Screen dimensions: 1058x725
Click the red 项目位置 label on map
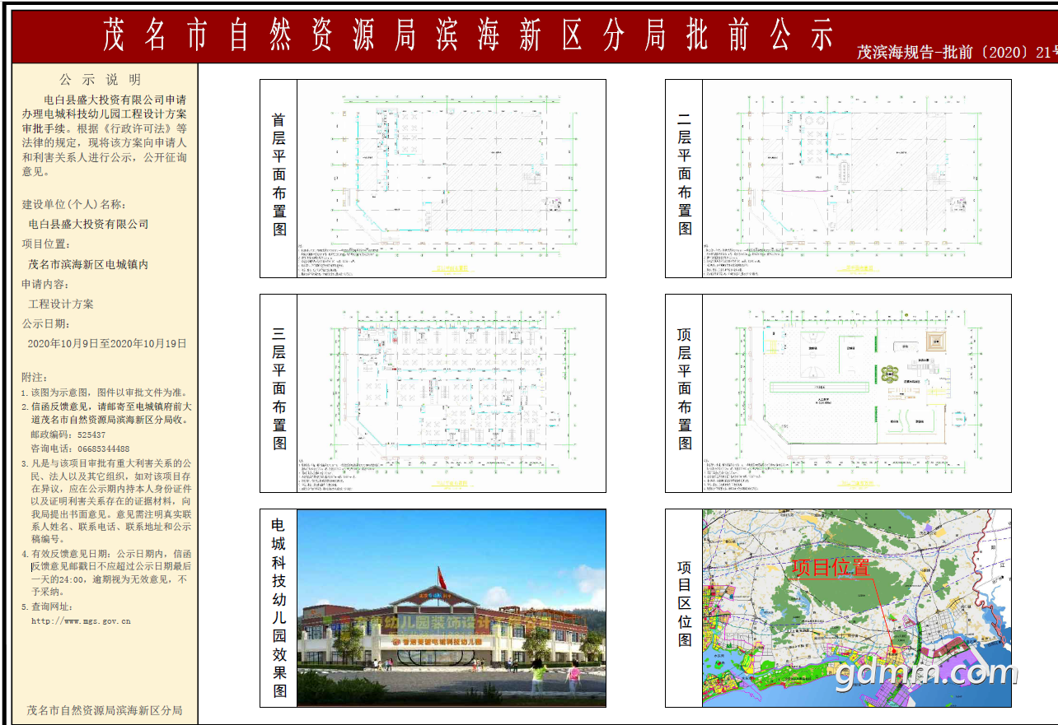click(830, 567)
